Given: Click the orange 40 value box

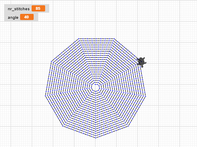Looking at the screenshot, I should [x=27, y=17].
